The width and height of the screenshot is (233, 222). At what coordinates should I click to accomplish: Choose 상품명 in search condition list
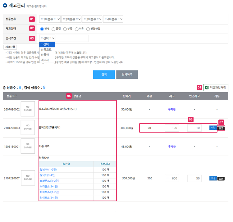47,55
